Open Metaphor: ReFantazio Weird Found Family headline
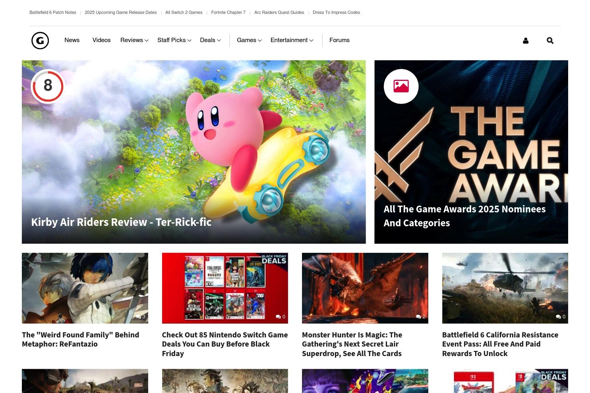Image resolution: width=590 pixels, height=393 pixels. coord(81,339)
